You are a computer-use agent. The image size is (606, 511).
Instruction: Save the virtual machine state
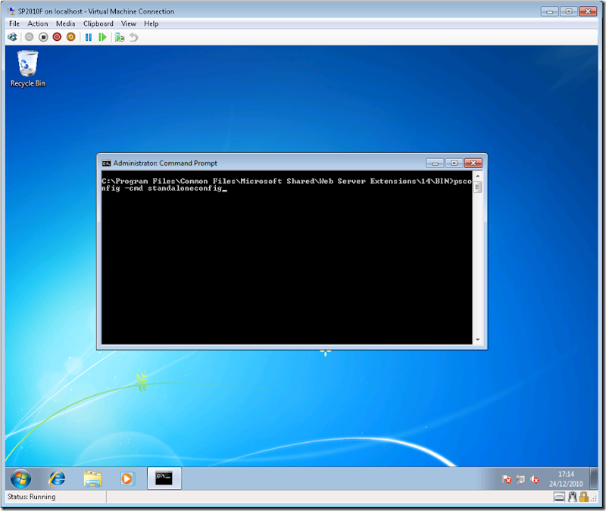(x=70, y=37)
